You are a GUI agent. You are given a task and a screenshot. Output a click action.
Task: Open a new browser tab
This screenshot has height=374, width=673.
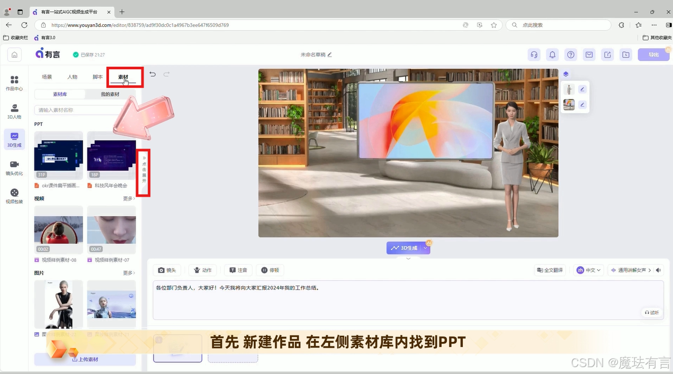point(122,12)
